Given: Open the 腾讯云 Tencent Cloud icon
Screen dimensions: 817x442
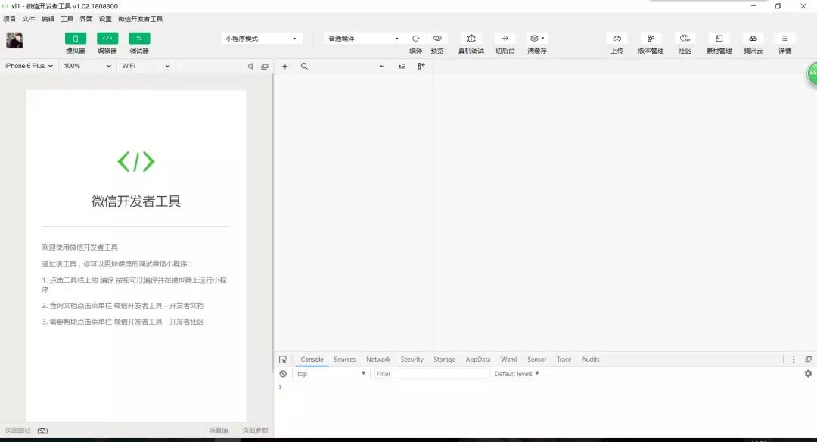Looking at the screenshot, I should (x=753, y=39).
